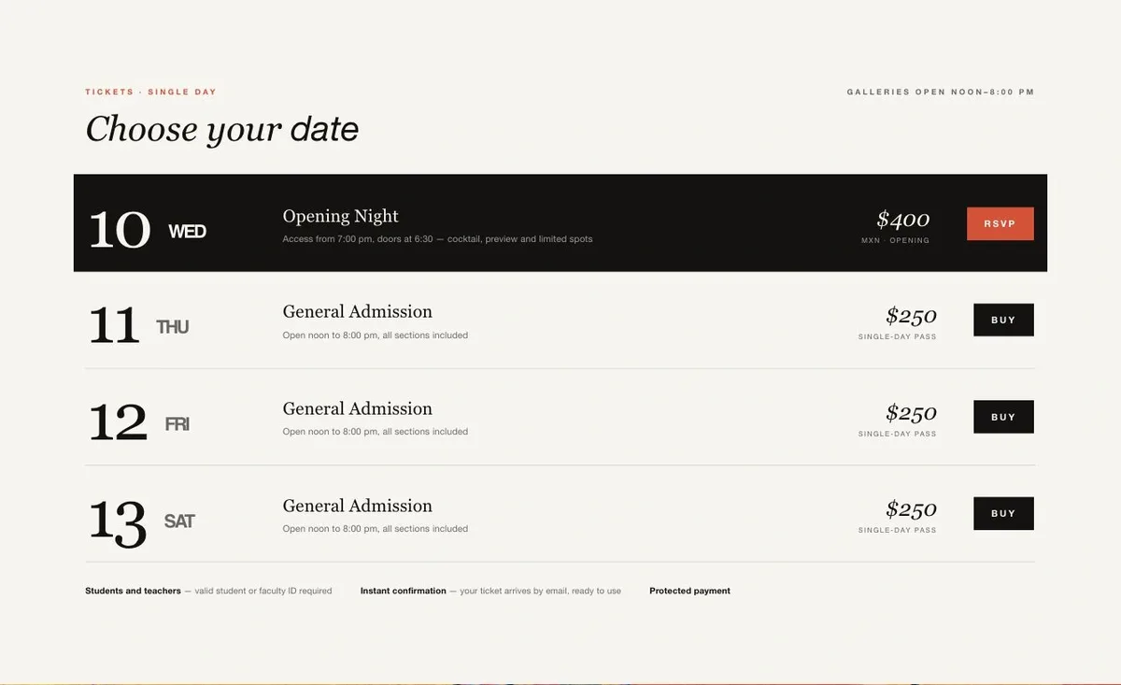Select the large 11 date number
The height and width of the screenshot is (685, 1121).
point(114,326)
